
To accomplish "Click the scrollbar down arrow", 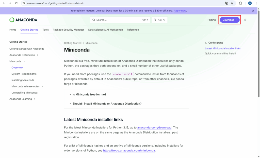I will 258,156.
